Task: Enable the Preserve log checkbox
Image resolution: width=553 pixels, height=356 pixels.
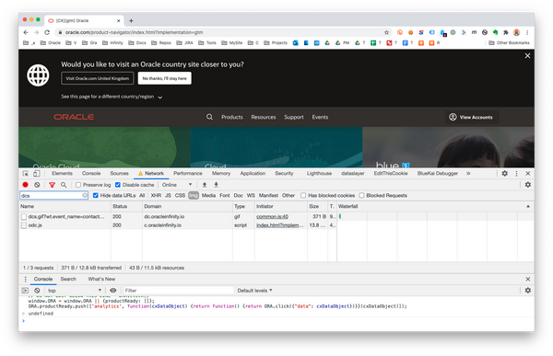Action: click(x=78, y=185)
